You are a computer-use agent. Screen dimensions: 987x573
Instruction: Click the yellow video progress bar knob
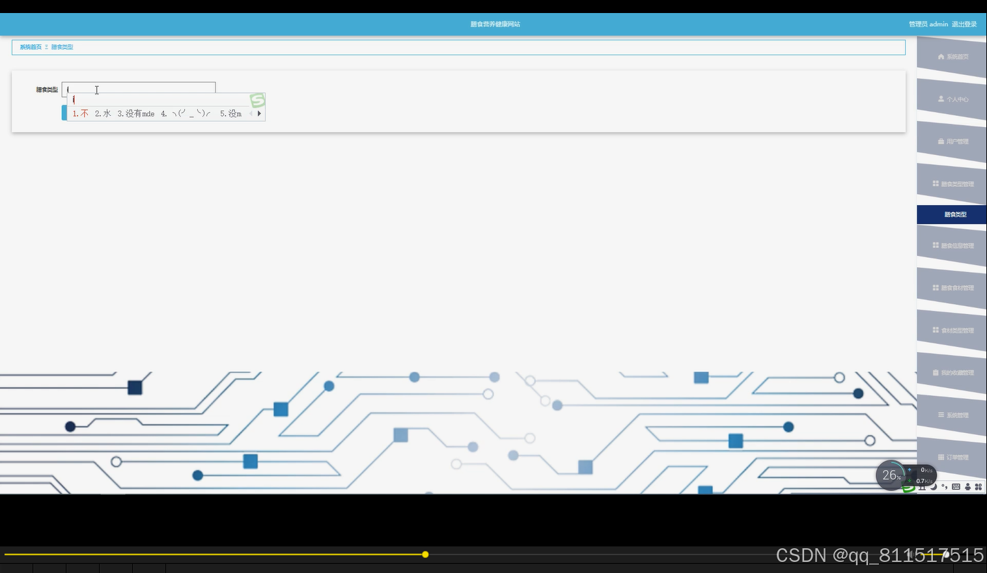click(425, 555)
